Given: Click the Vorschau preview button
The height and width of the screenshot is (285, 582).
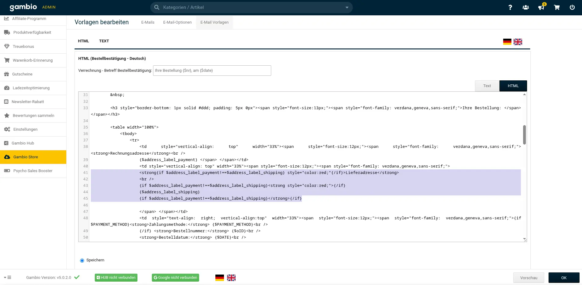Looking at the screenshot, I should [x=529, y=278].
